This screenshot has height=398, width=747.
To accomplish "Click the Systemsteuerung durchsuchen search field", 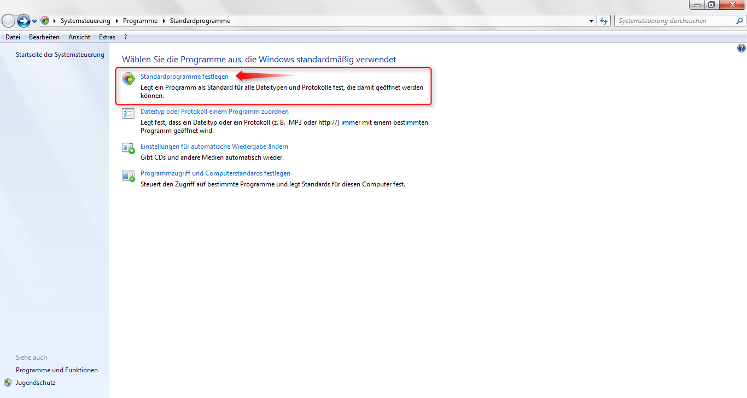I will (x=674, y=21).
